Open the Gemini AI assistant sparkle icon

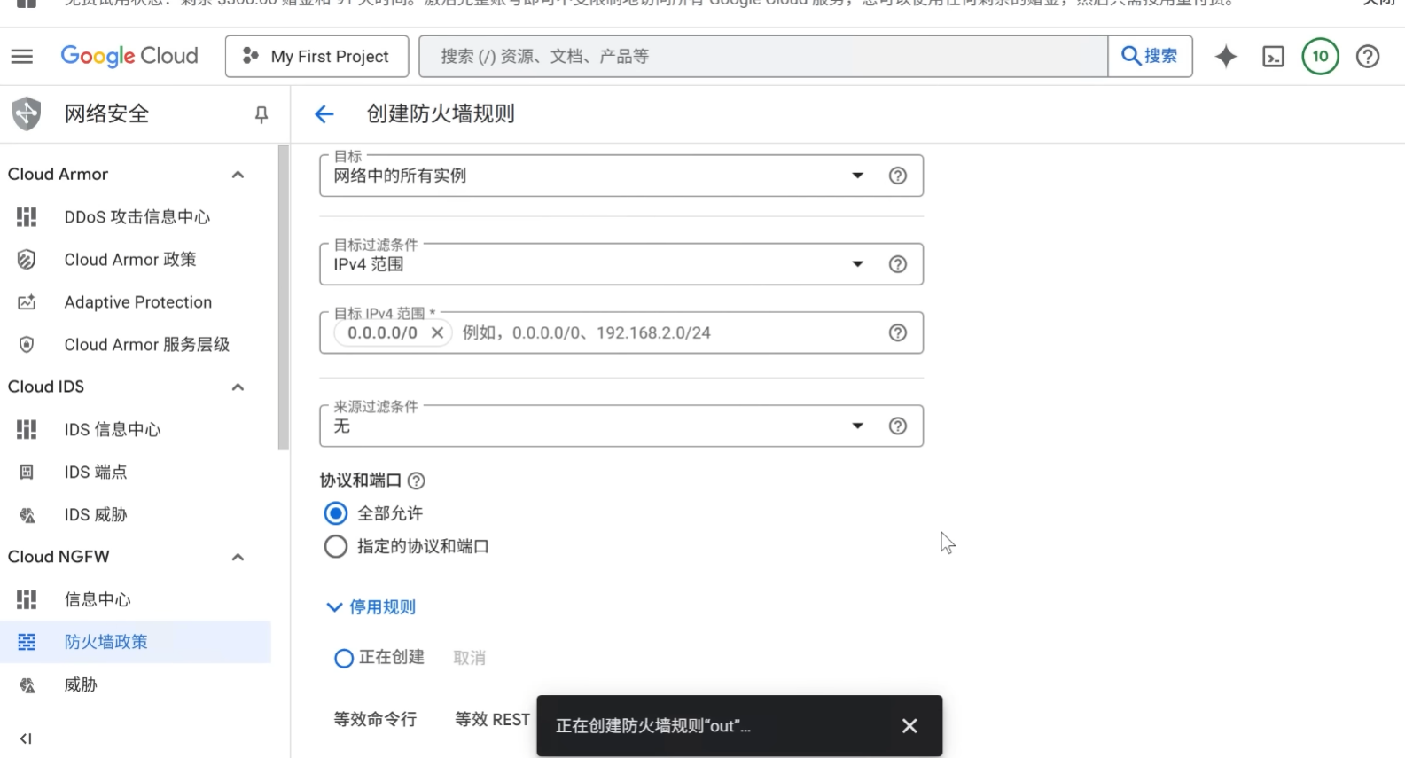coord(1226,57)
